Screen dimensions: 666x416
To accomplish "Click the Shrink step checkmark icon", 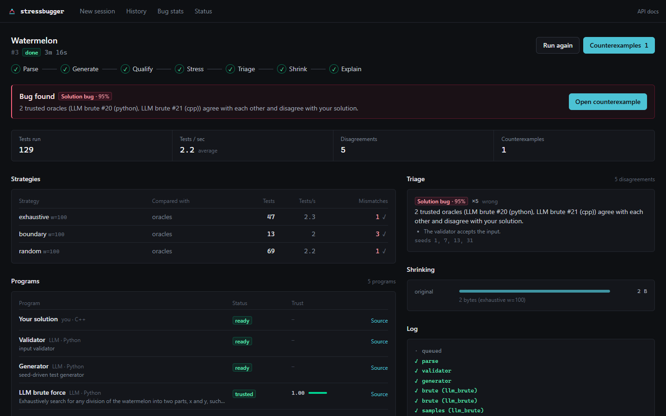I will click(x=282, y=69).
